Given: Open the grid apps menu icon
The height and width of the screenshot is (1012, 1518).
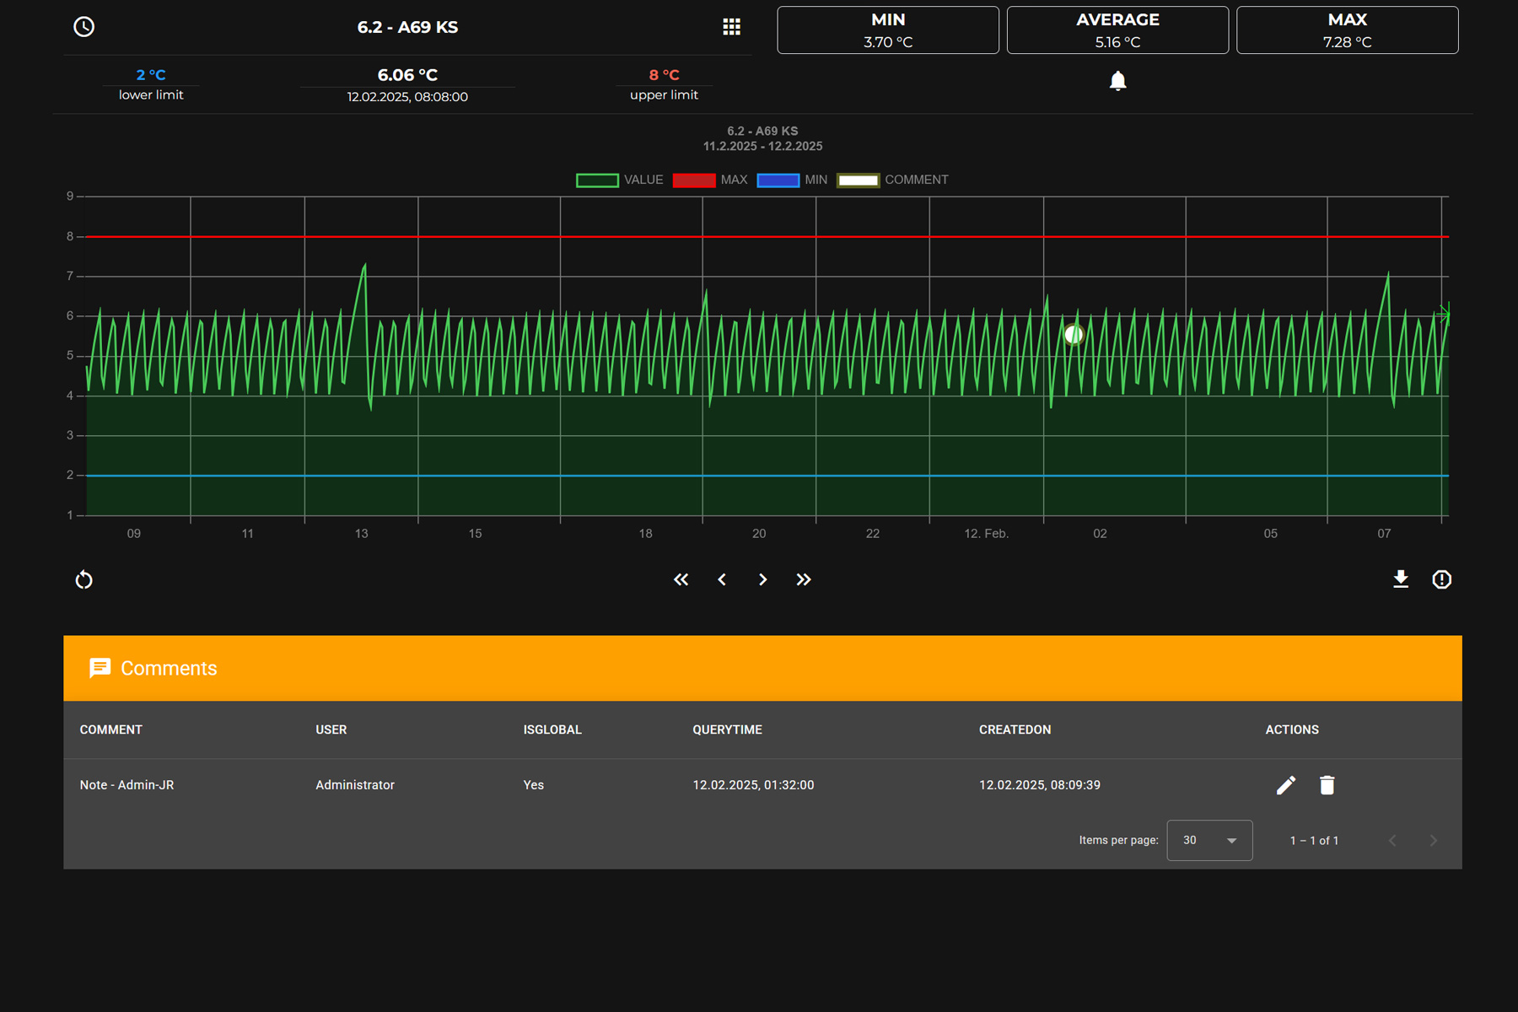Looking at the screenshot, I should pyautogui.click(x=731, y=27).
